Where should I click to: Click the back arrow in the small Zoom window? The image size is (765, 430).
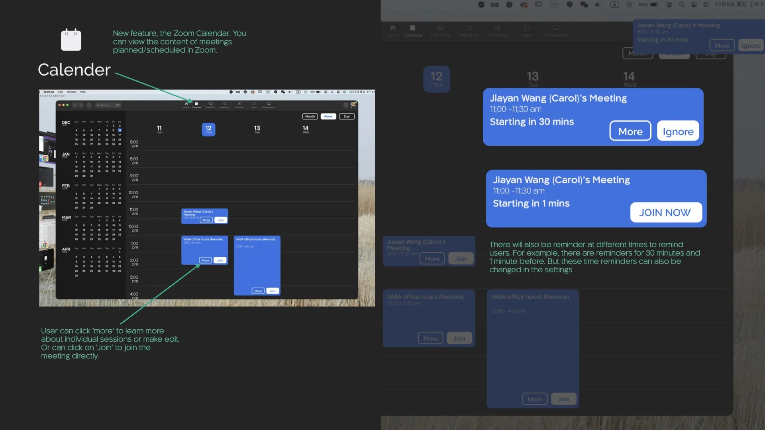click(x=75, y=105)
